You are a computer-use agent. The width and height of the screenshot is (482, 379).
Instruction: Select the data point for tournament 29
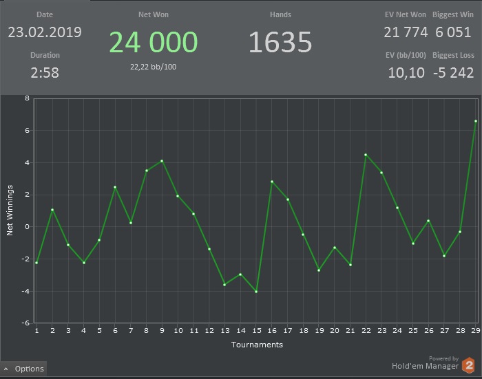(x=476, y=121)
